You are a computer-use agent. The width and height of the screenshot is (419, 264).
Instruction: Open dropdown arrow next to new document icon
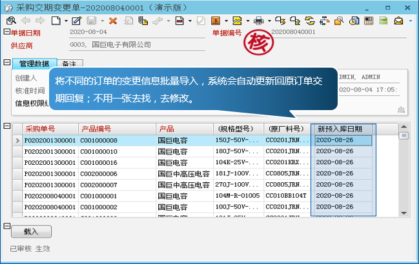click(66, 21)
